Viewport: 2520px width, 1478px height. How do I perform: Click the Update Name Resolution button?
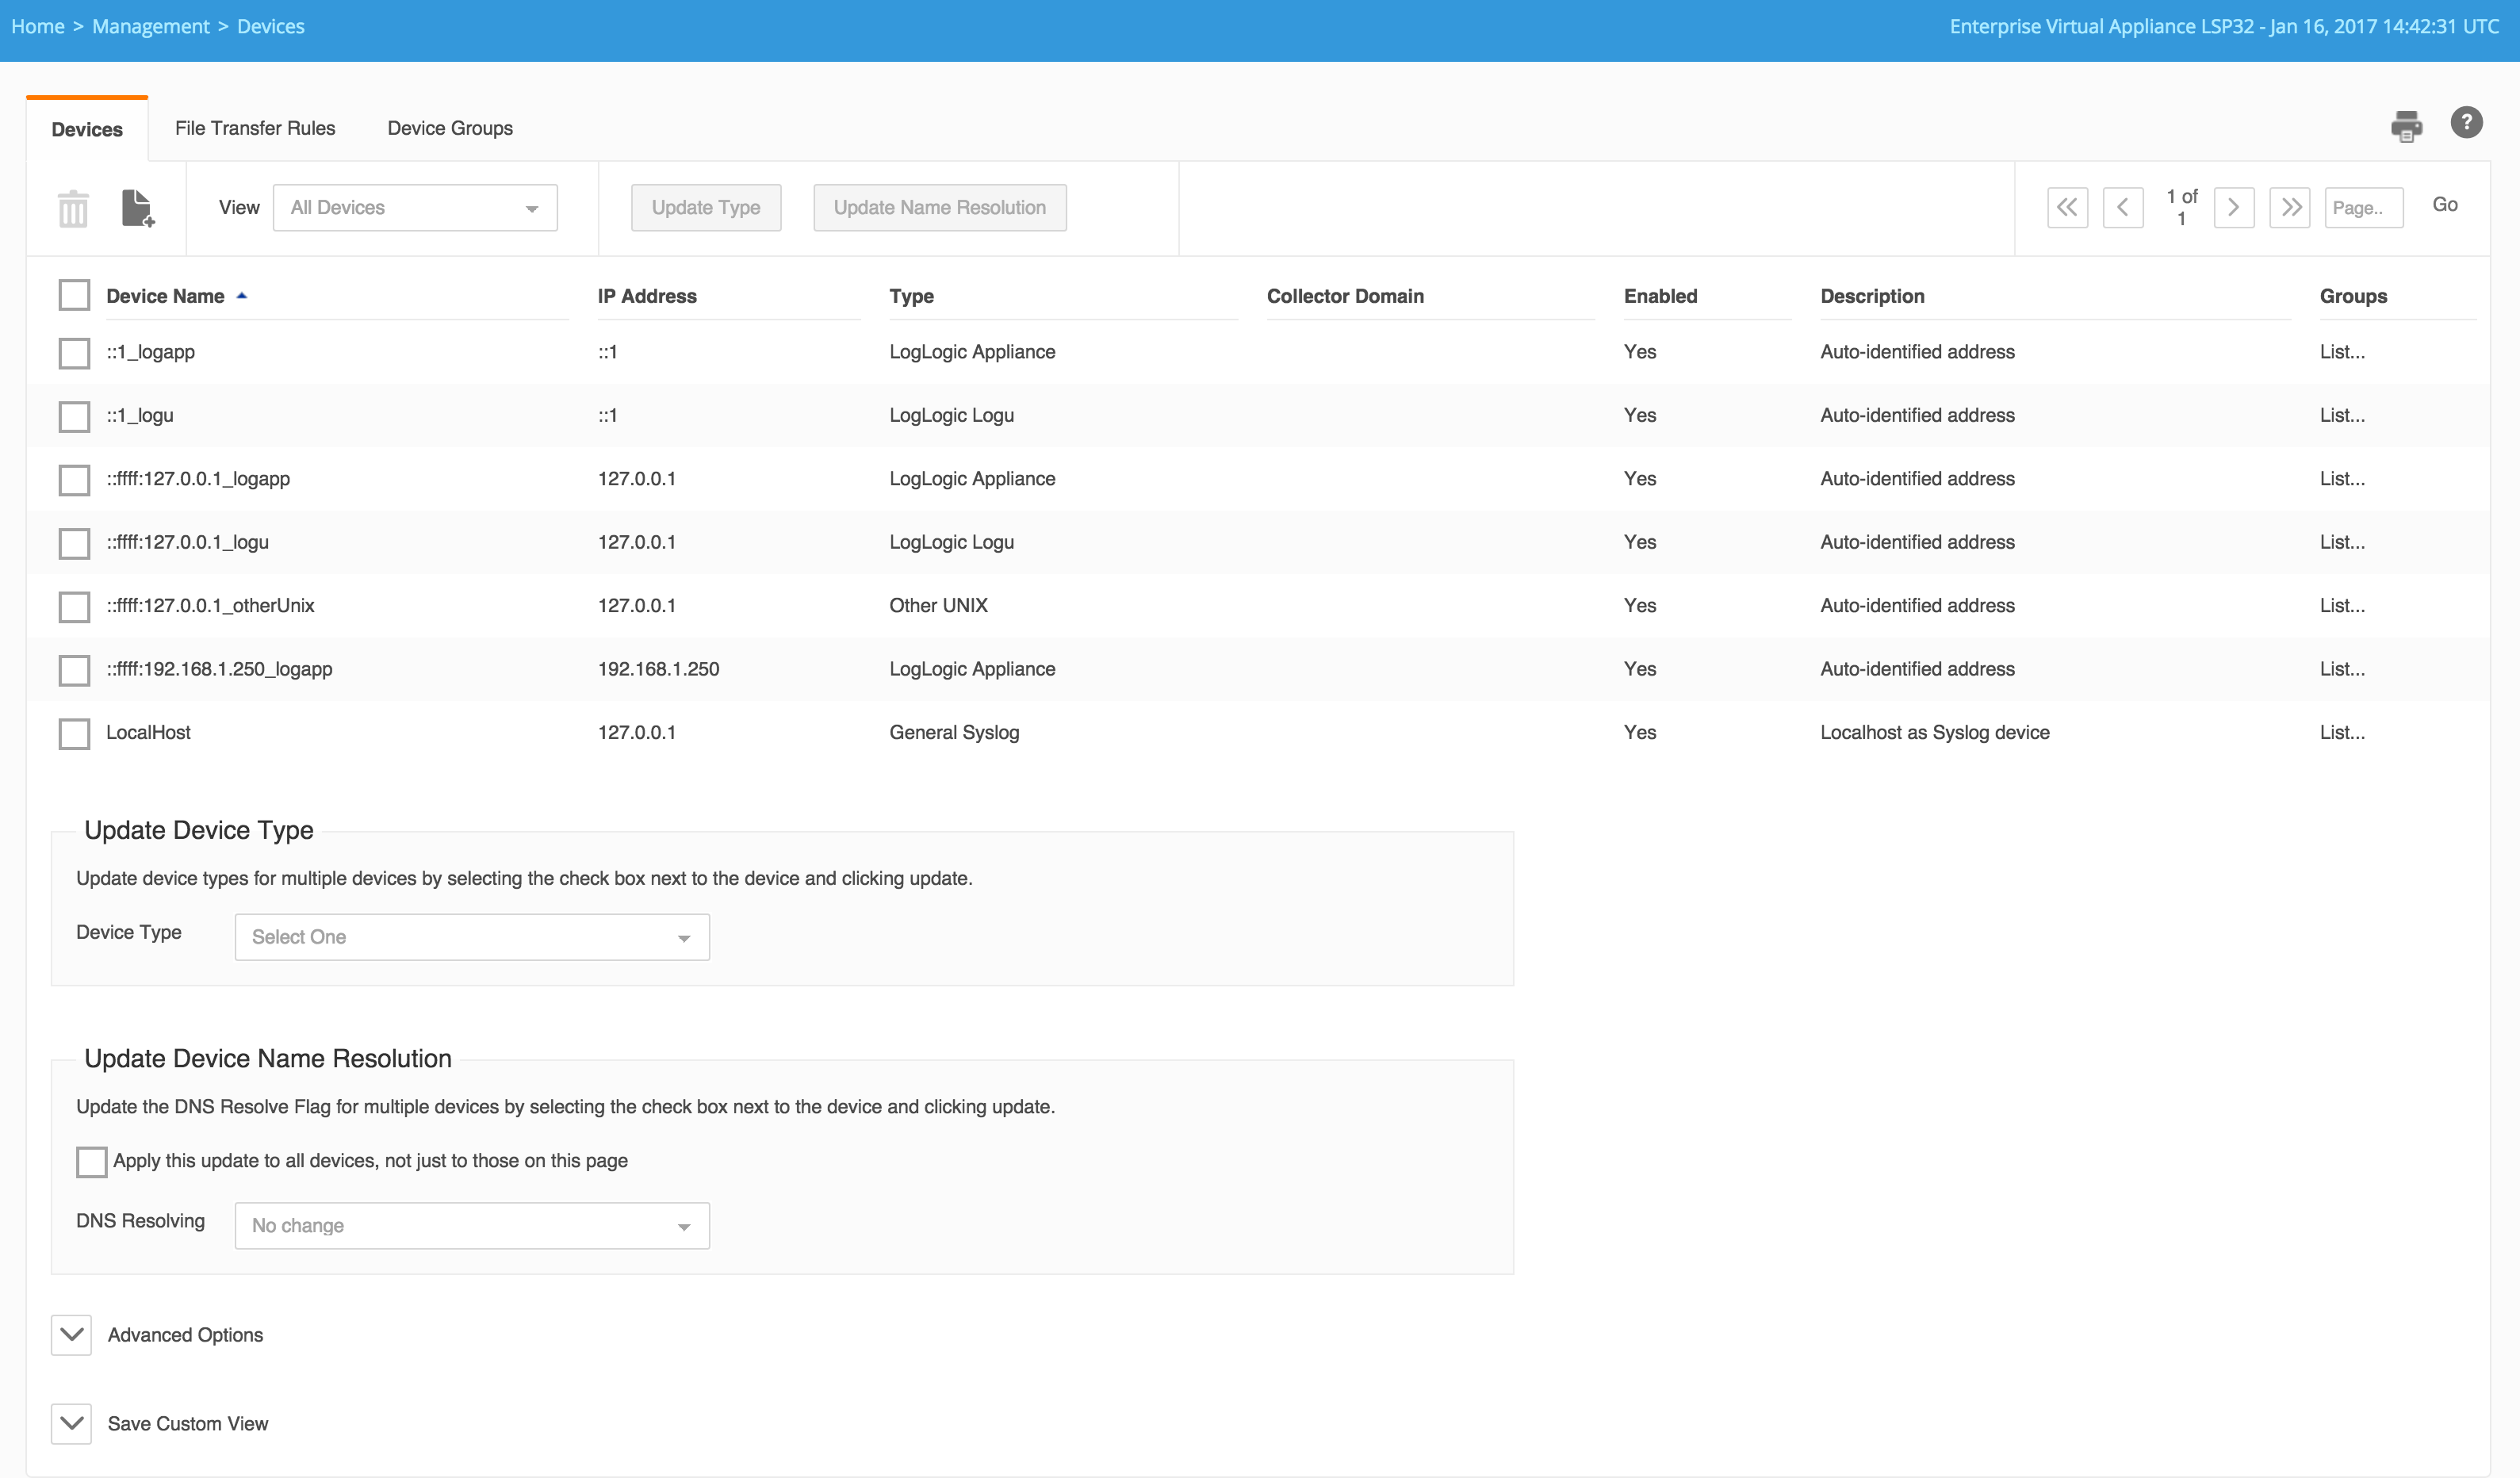point(939,208)
